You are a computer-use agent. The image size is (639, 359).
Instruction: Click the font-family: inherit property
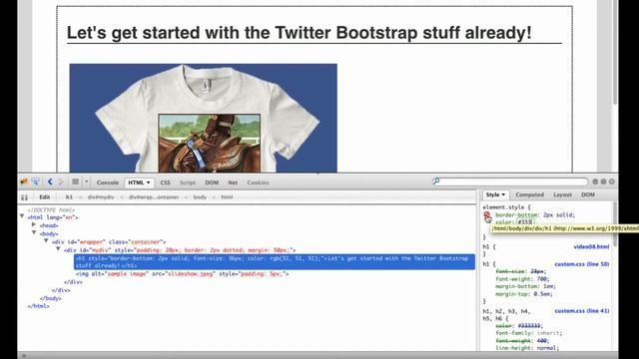(x=528, y=333)
